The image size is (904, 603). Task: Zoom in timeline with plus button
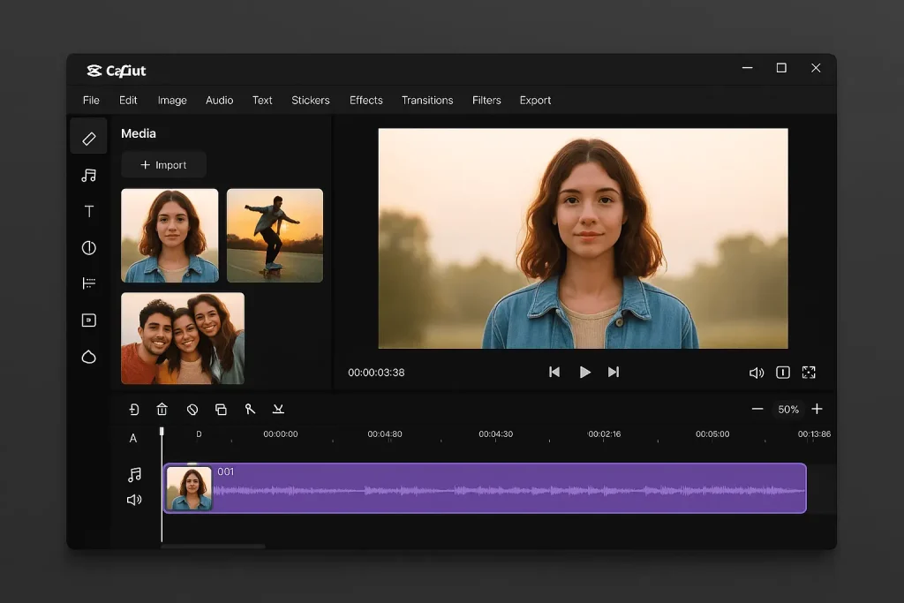click(817, 409)
